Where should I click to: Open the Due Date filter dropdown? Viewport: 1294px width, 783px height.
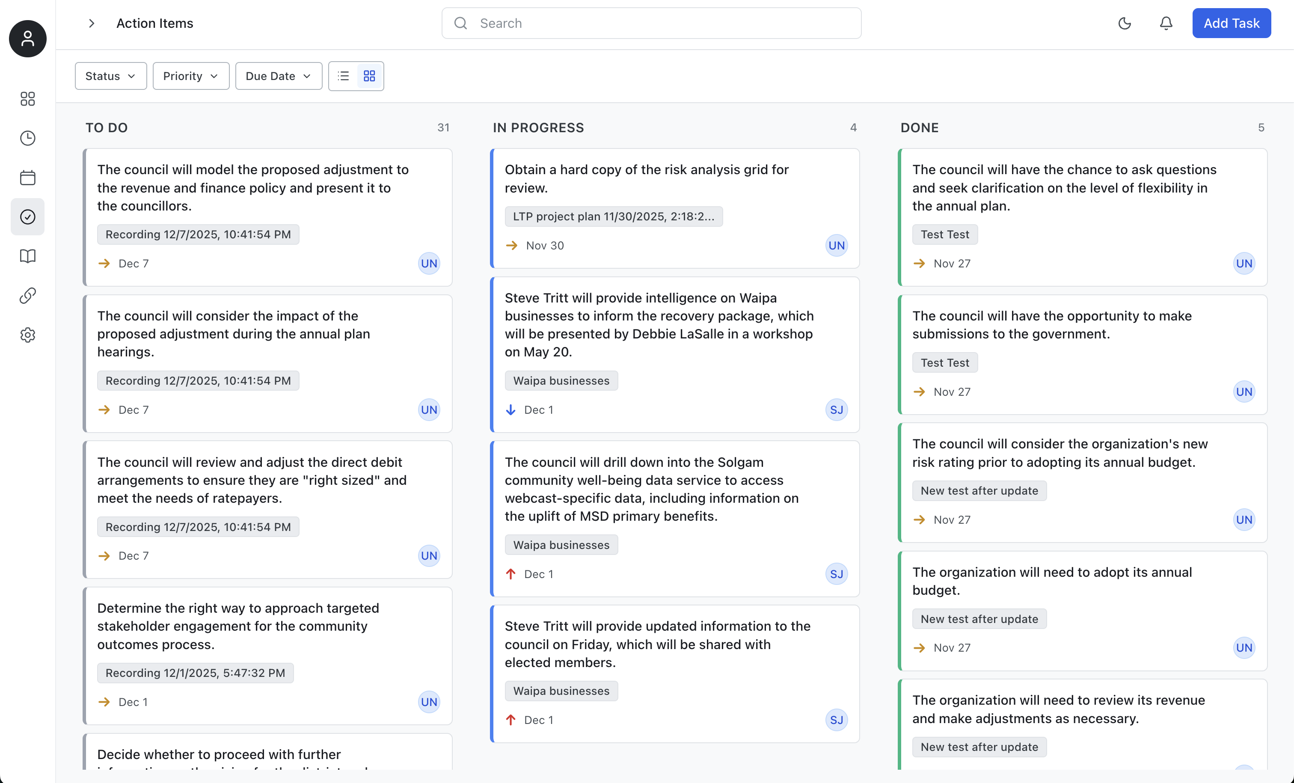click(278, 76)
